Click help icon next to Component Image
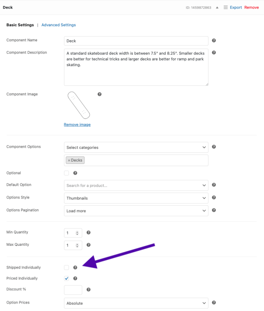The height and width of the screenshot is (311, 264). (100, 94)
